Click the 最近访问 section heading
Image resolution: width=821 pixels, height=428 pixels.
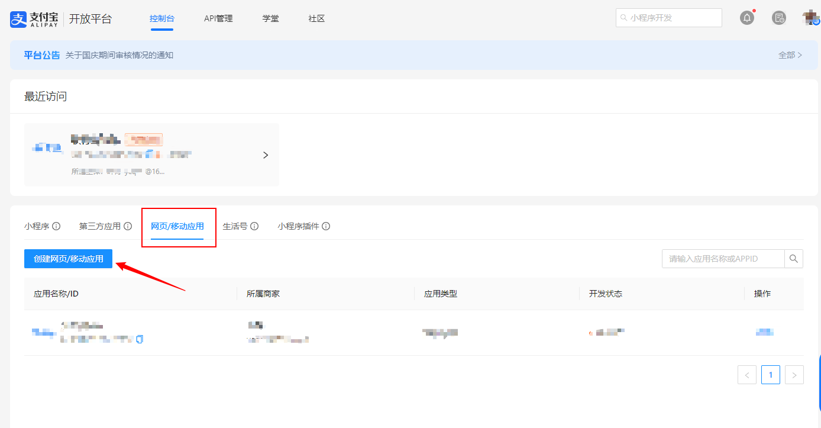tap(46, 96)
